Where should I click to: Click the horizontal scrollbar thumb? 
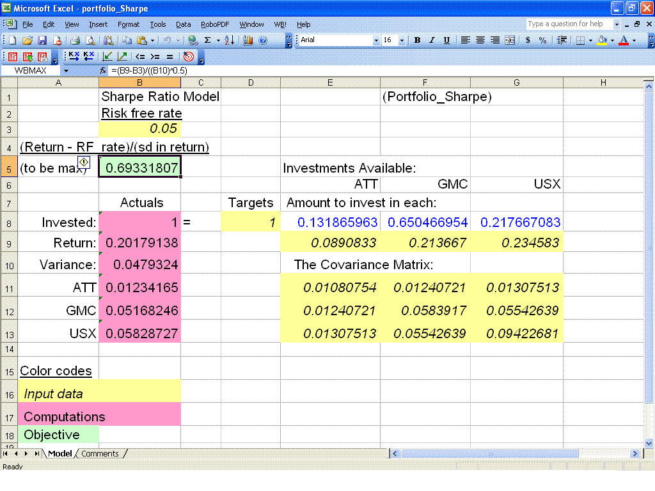[489, 453]
